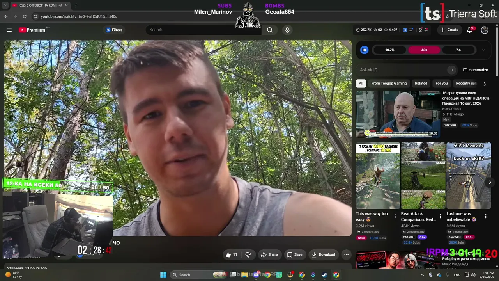Image resolution: width=499 pixels, height=281 pixels.
Task: Open a new browser tab
Action: pos(76,5)
